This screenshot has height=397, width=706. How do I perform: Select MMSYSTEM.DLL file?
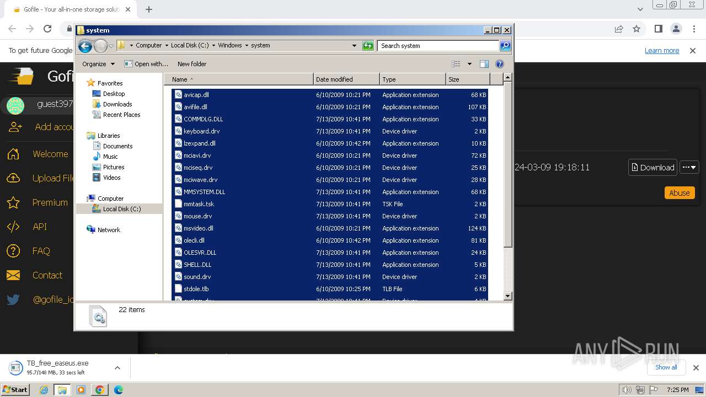(330, 192)
